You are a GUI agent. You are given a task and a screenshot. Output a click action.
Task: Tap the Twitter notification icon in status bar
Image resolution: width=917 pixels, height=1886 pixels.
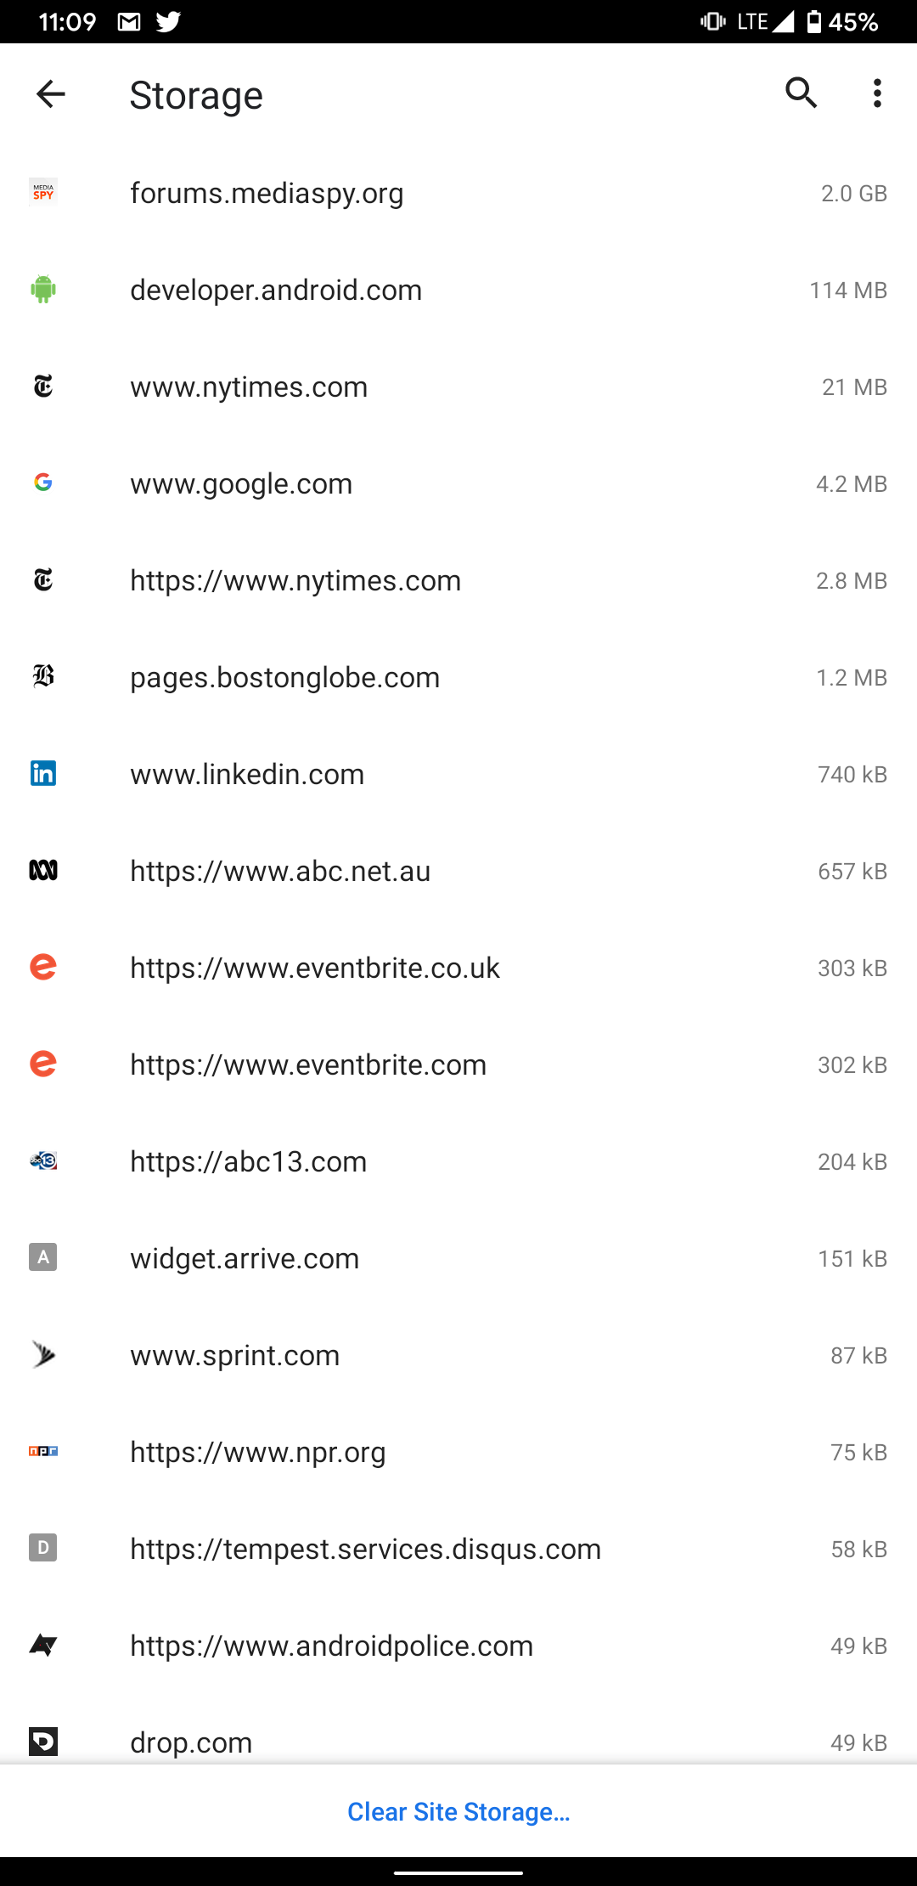pos(169,21)
